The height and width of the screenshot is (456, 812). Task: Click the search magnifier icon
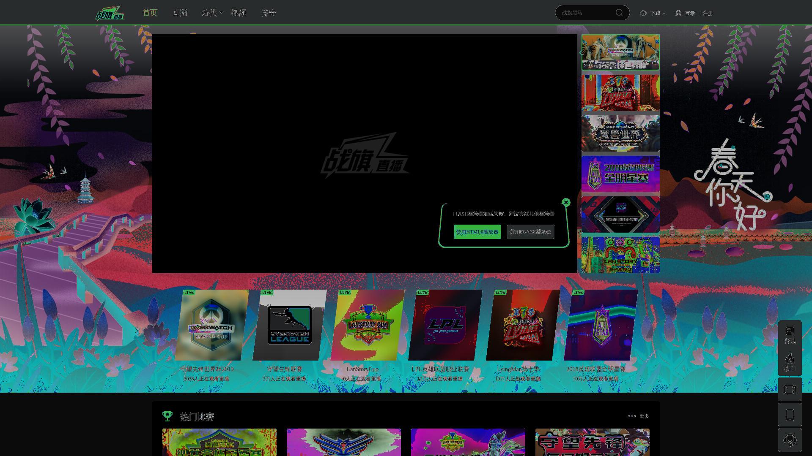tap(619, 13)
